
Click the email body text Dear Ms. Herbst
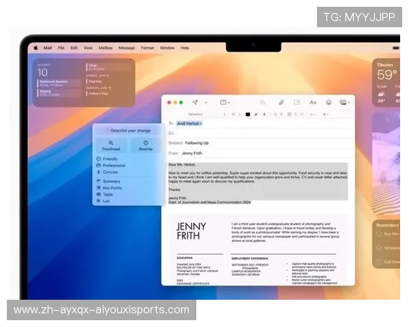coord(182,165)
